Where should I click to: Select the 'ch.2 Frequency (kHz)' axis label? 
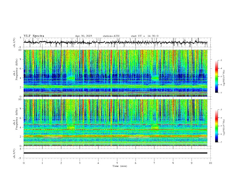click(15, 119)
